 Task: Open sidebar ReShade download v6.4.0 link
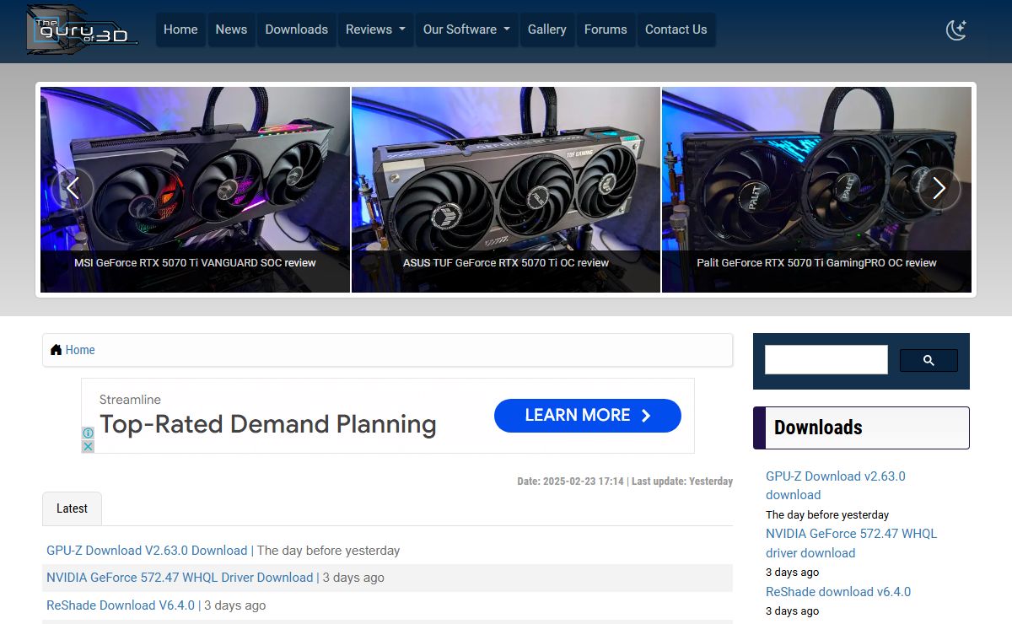click(x=838, y=592)
